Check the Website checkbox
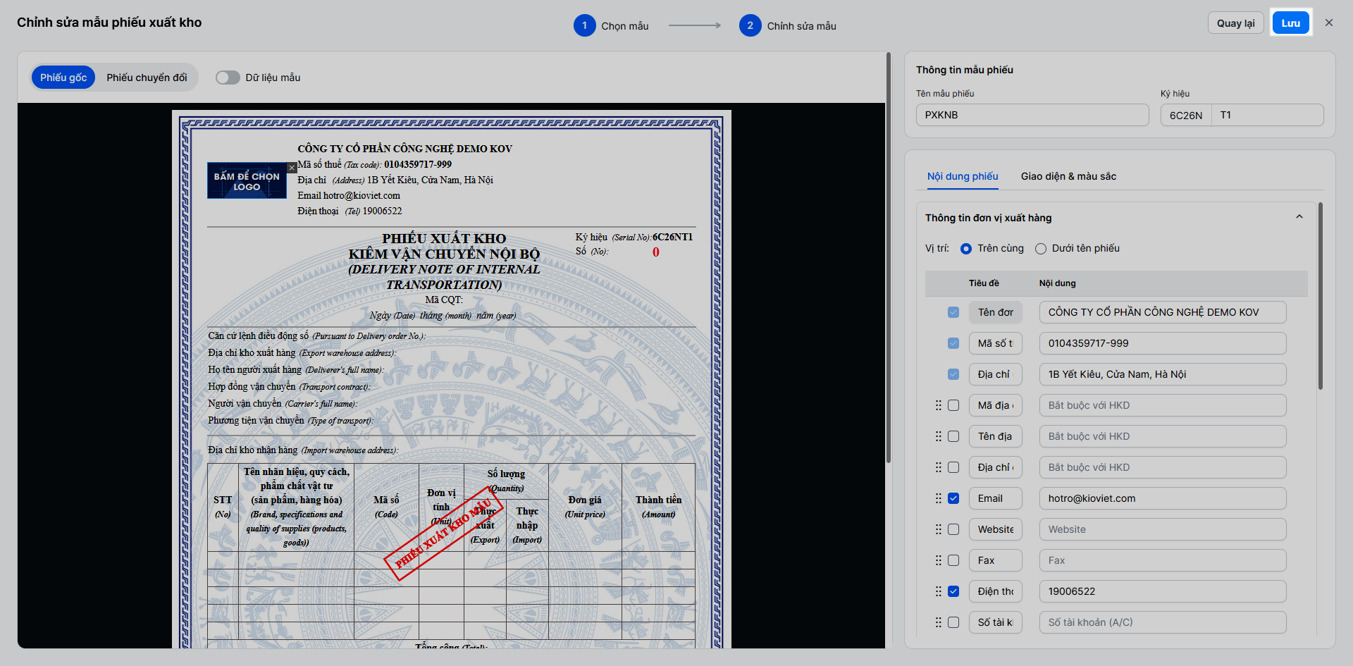The image size is (1353, 666). point(953,529)
